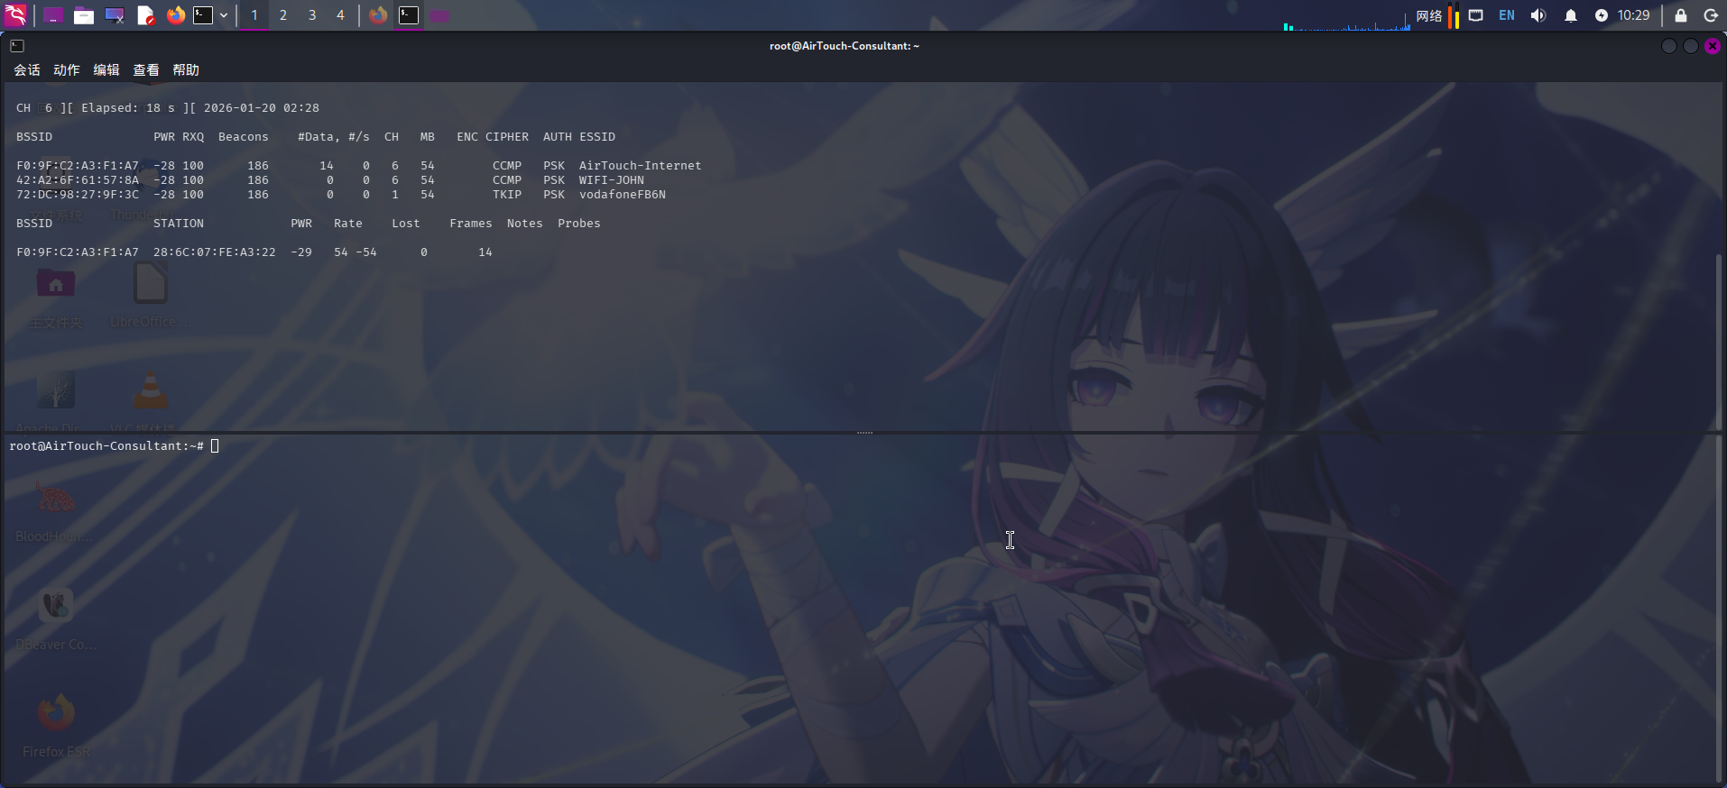
Task: Click the CPU usage bars indicator
Action: pyautogui.click(x=1454, y=16)
